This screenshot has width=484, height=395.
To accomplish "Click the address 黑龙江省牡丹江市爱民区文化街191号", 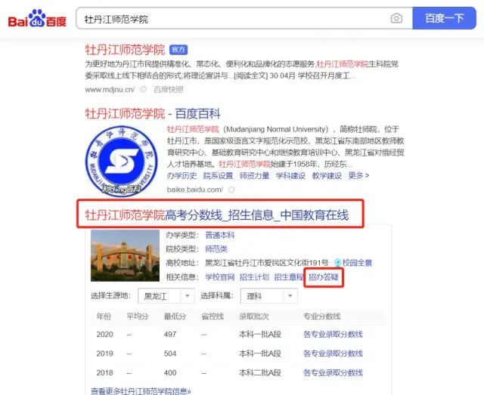I will click(x=267, y=263).
